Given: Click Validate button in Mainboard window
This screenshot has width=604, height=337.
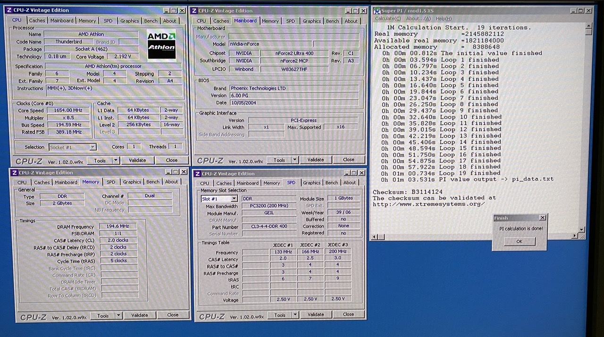Looking at the screenshot, I should pyautogui.click(x=316, y=160).
